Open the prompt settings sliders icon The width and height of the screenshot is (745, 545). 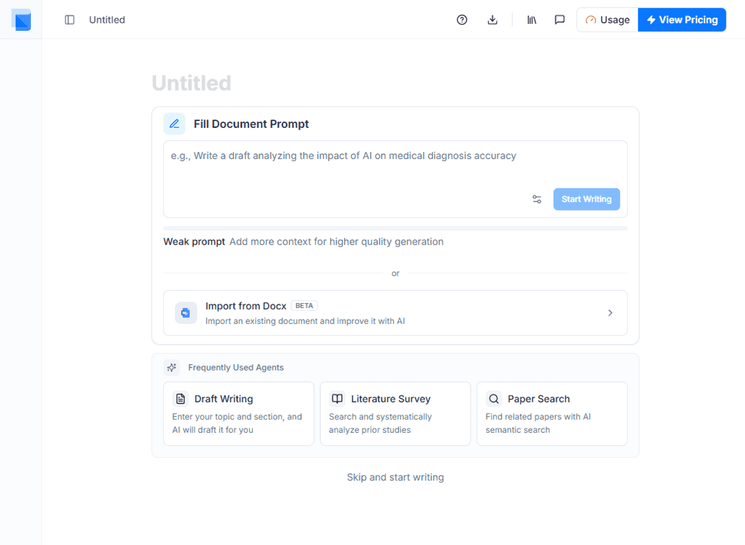(537, 199)
